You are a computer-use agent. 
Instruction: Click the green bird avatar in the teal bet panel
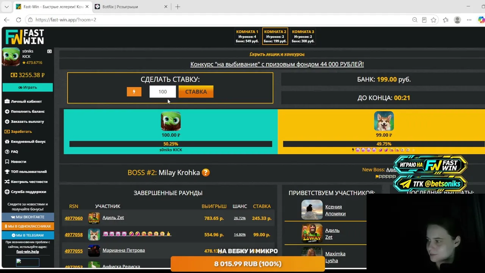point(171,121)
